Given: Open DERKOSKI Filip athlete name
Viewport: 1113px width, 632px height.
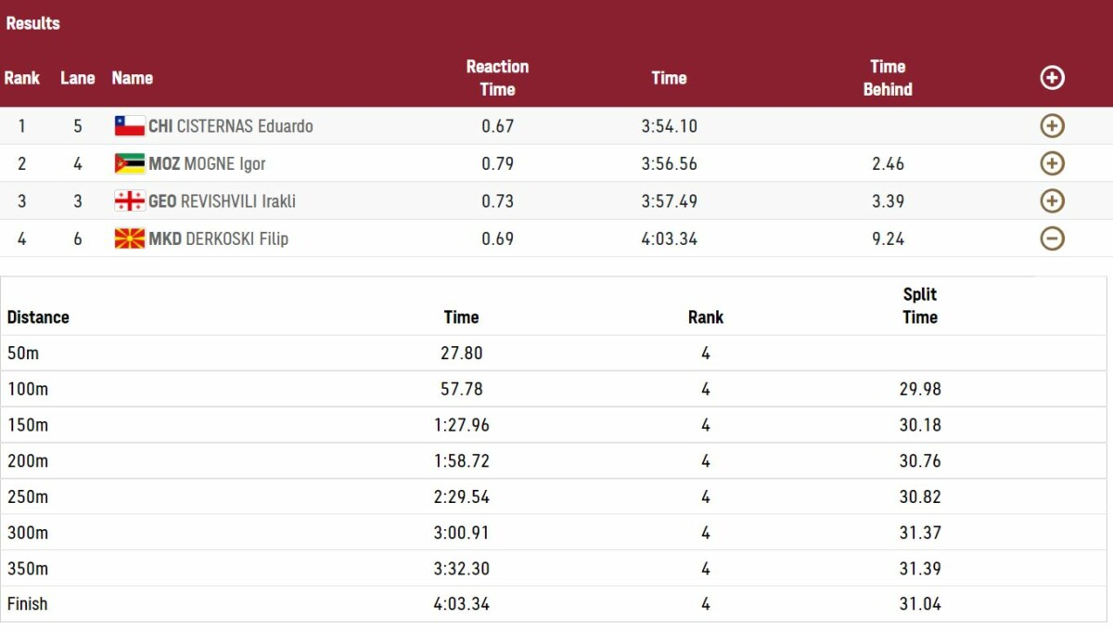Looking at the screenshot, I should (237, 239).
